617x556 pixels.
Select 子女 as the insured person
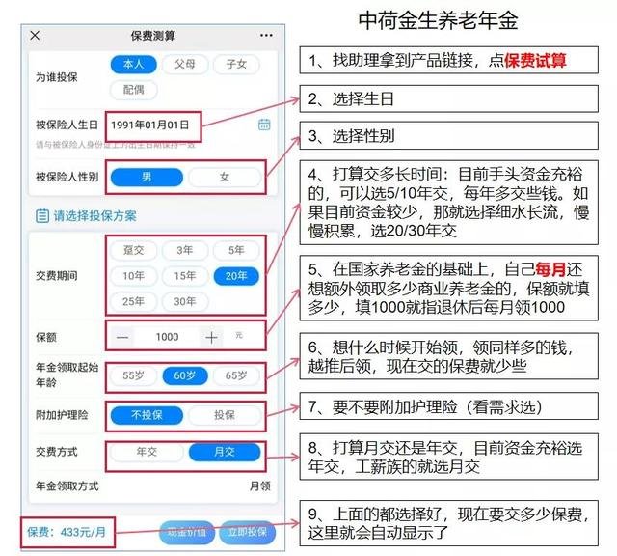(x=236, y=65)
